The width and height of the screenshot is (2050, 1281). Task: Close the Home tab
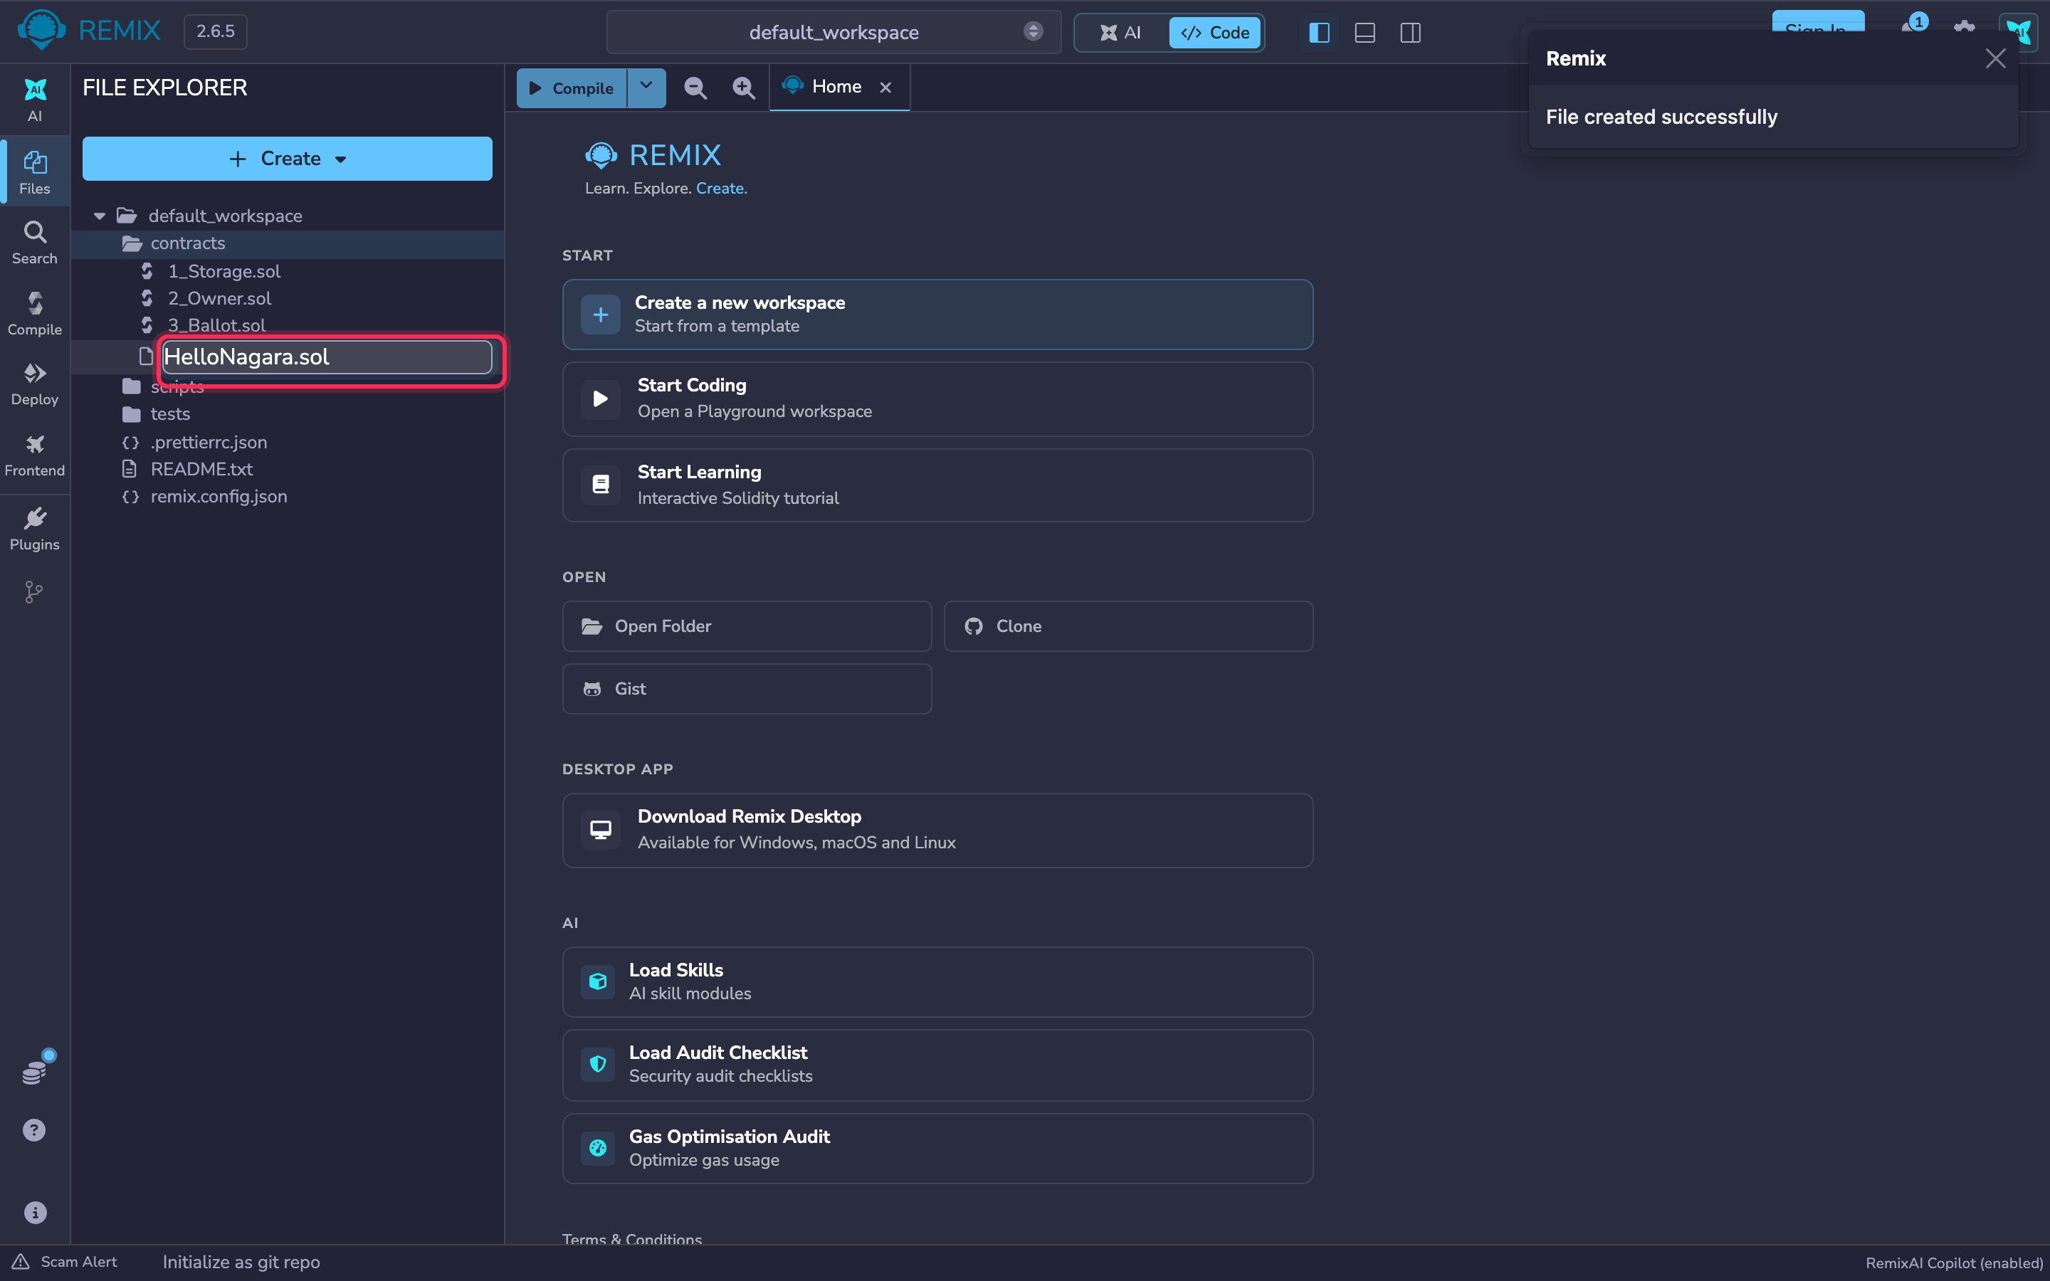(x=885, y=88)
